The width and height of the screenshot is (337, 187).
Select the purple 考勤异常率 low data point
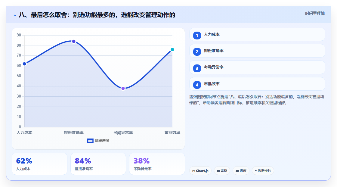pos(123,89)
